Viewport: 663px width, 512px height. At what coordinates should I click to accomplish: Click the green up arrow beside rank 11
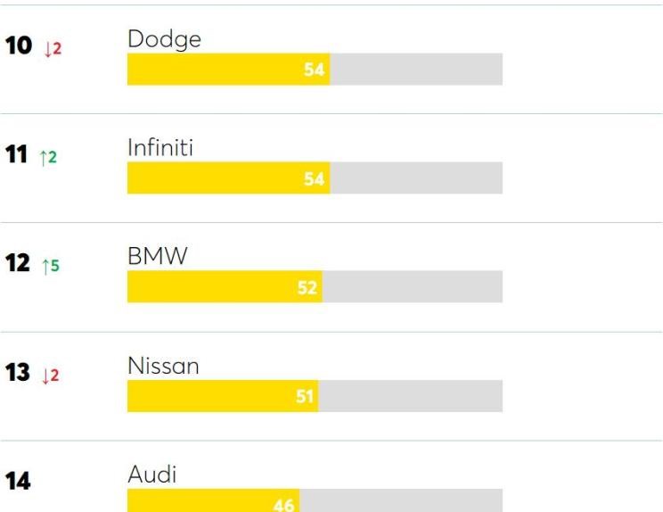tap(48, 157)
